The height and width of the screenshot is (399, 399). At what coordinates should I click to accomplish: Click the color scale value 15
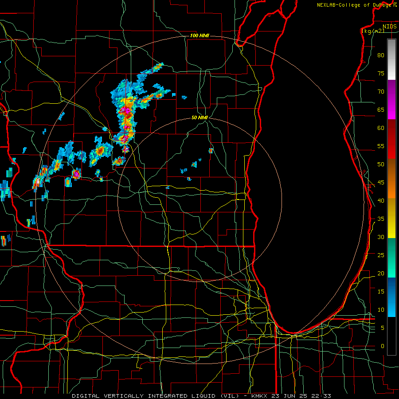(381, 291)
